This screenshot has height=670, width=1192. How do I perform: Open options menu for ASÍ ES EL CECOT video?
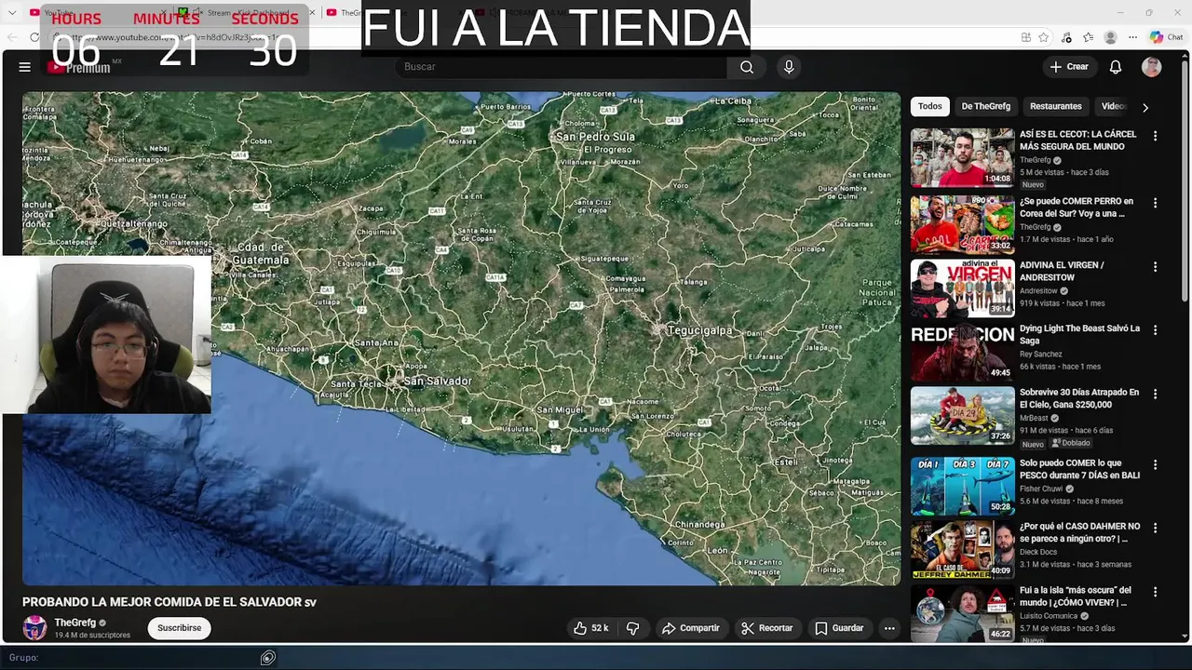pos(1155,136)
